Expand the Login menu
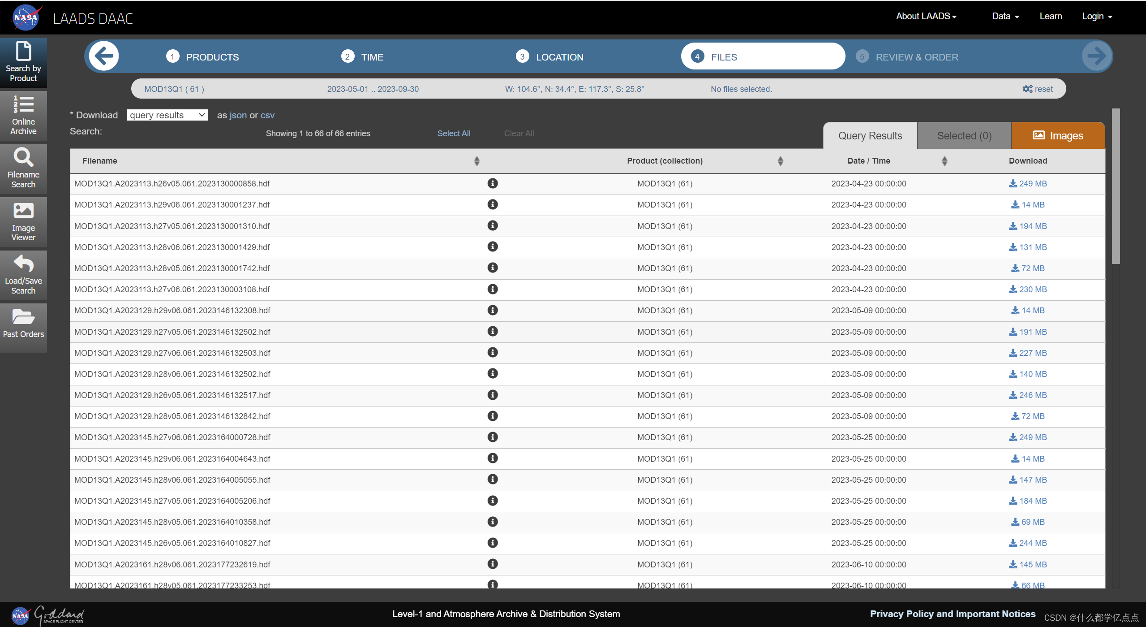The width and height of the screenshot is (1146, 627). pyautogui.click(x=1097, y=16)
